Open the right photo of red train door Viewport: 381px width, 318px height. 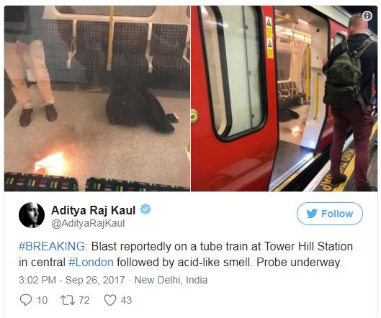tap(284, 99)
